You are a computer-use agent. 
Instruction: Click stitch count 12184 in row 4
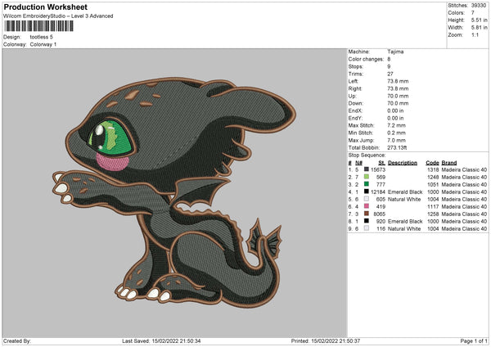point(378,192)
